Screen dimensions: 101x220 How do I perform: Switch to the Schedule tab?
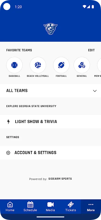click(x=30, y=207)
